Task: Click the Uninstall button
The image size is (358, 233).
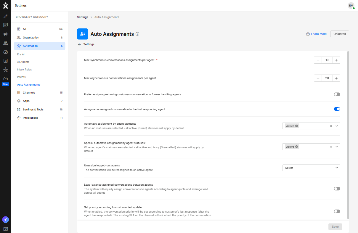Action: (x=340, y=34)
